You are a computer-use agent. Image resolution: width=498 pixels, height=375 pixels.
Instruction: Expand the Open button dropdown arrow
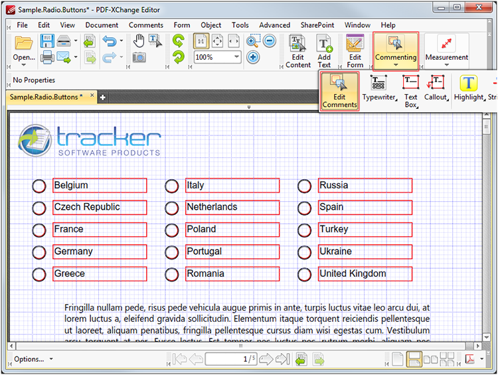click(x=24, y=65)
